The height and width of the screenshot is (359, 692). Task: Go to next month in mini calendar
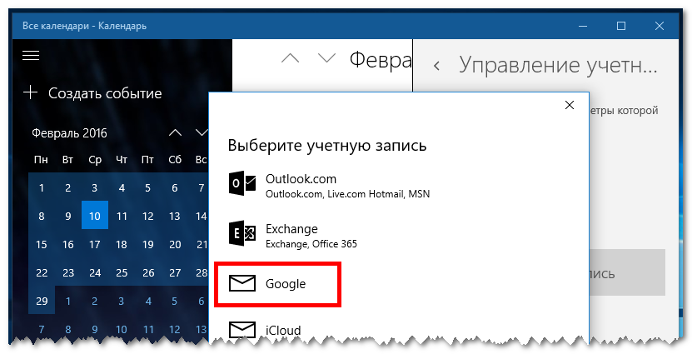point(202,132)
